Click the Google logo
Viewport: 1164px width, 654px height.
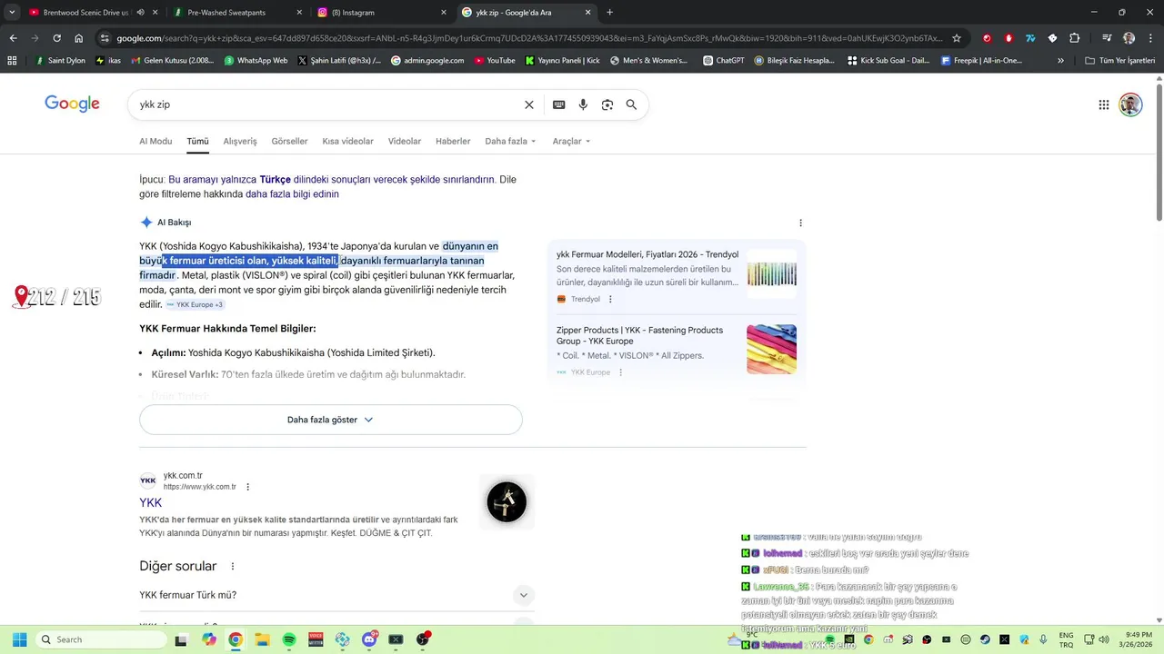point(72,104)
